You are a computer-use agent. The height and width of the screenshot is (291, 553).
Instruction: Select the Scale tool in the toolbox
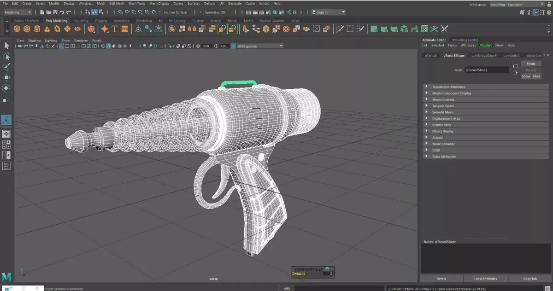[6, 99]
